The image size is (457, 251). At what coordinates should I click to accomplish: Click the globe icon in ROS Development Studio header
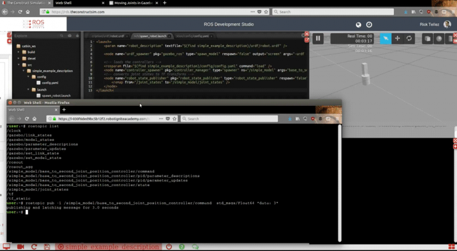(358, 25)
